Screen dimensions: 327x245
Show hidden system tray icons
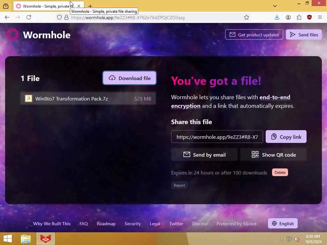281,239
